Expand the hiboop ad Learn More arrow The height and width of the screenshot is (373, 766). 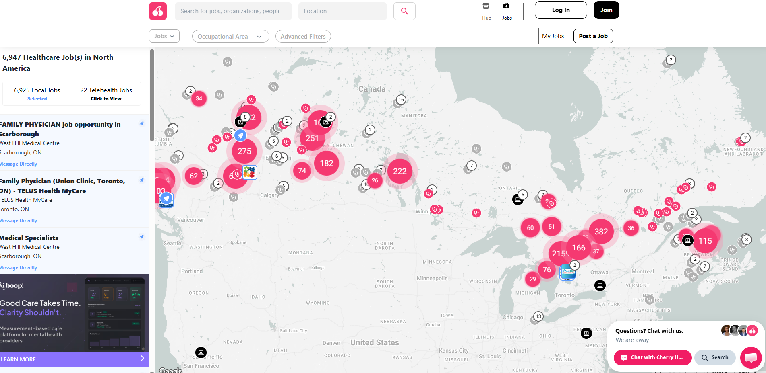142,359
